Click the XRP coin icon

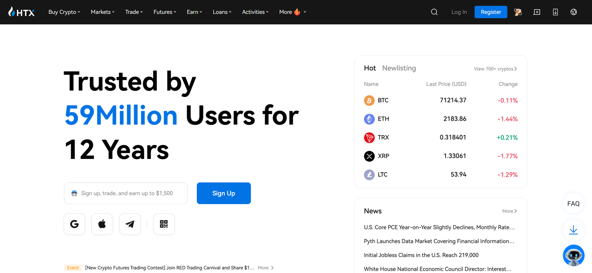369,156
